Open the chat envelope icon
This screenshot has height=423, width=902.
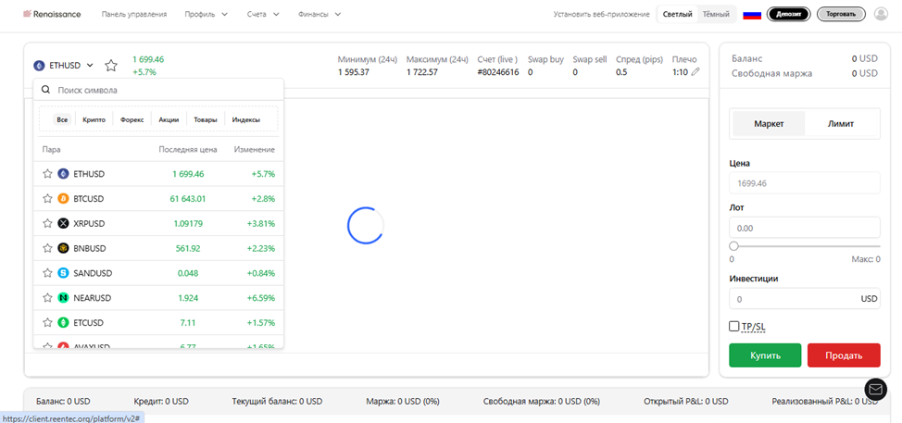pos(875,389)
